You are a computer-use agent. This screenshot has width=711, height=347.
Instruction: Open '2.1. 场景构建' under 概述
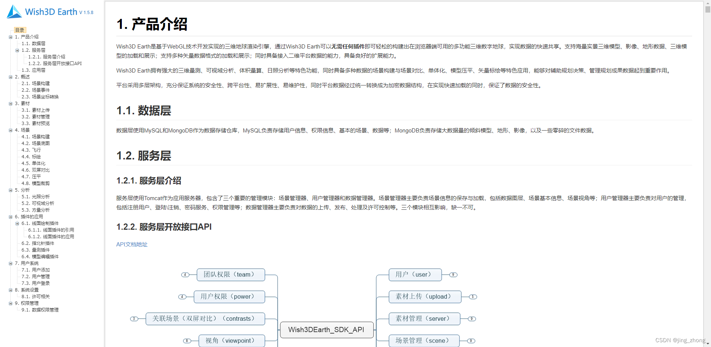[x=36, y=84]
